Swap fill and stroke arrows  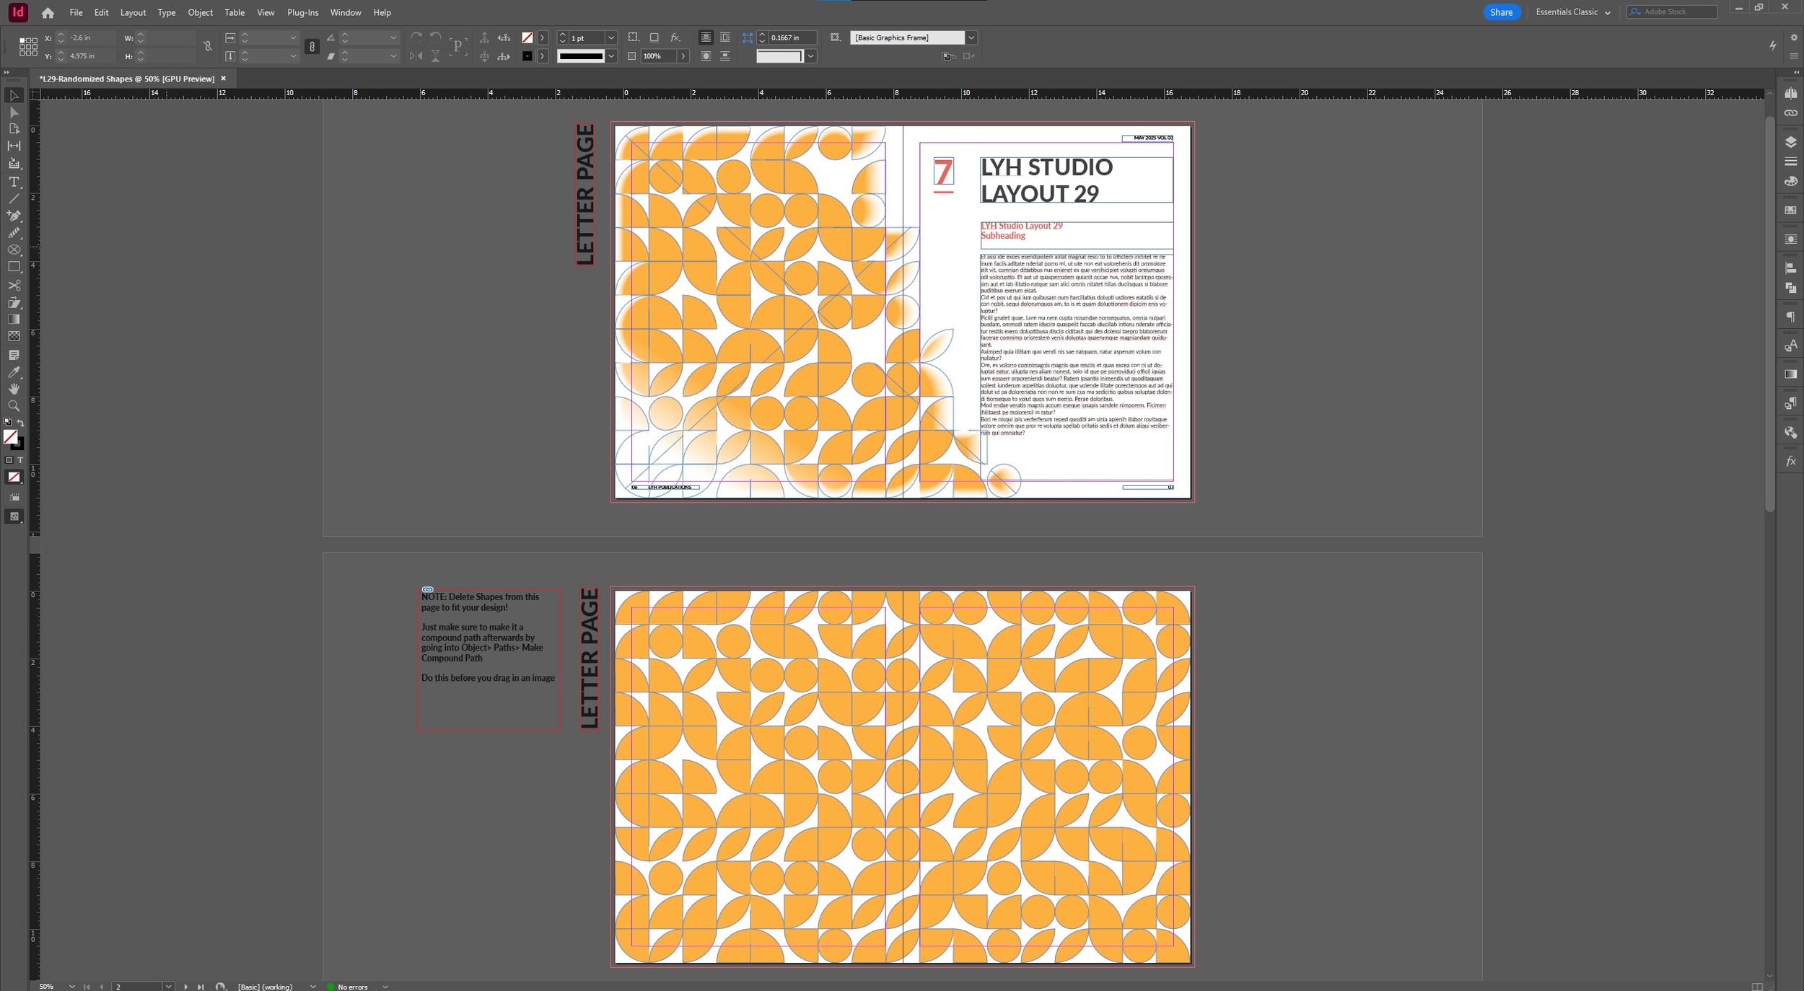click(x=21, y=423)
